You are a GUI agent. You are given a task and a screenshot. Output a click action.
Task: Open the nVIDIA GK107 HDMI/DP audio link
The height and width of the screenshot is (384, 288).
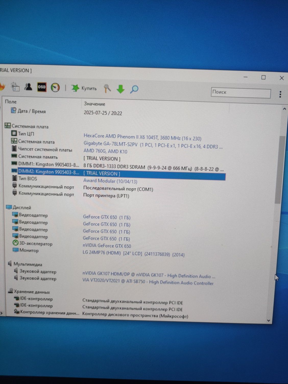click(x=149, y=275)
